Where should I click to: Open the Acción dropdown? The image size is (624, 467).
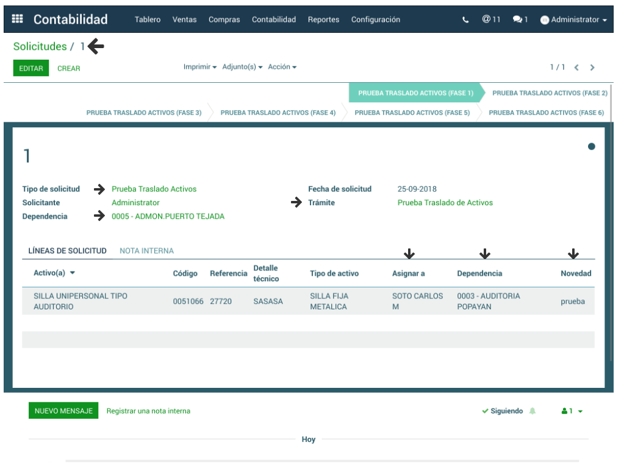click(x=282, y=67)
